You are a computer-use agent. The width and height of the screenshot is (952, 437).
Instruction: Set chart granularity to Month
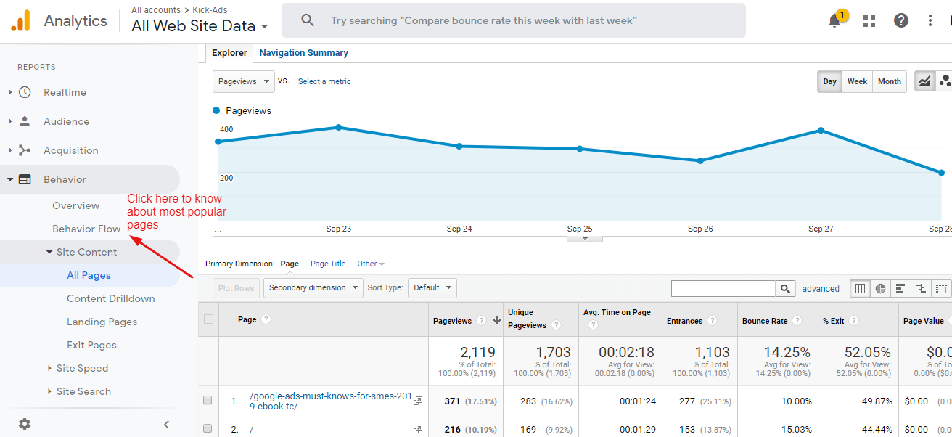(x=890, y=81)
